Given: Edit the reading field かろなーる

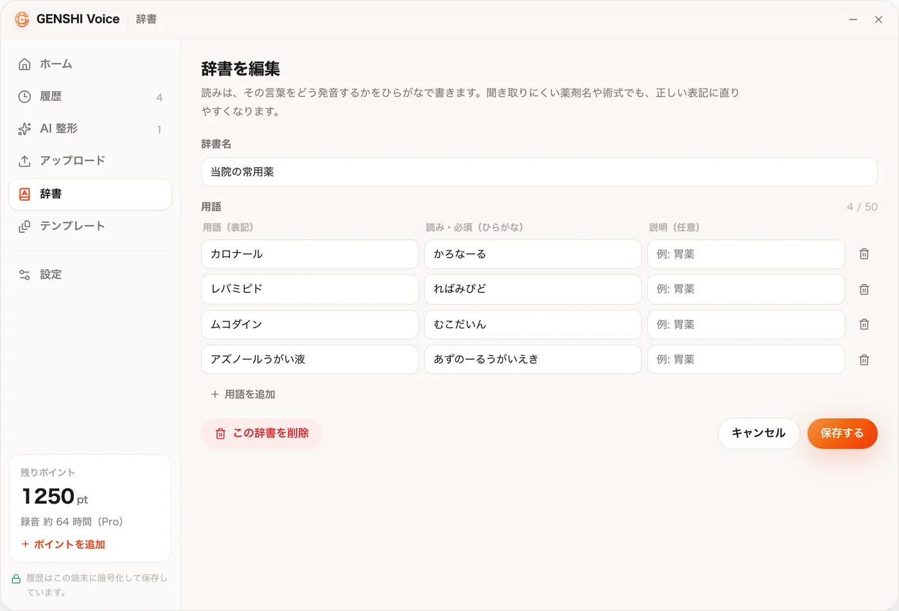Looking at the screenshot, I should pos(533,254).
